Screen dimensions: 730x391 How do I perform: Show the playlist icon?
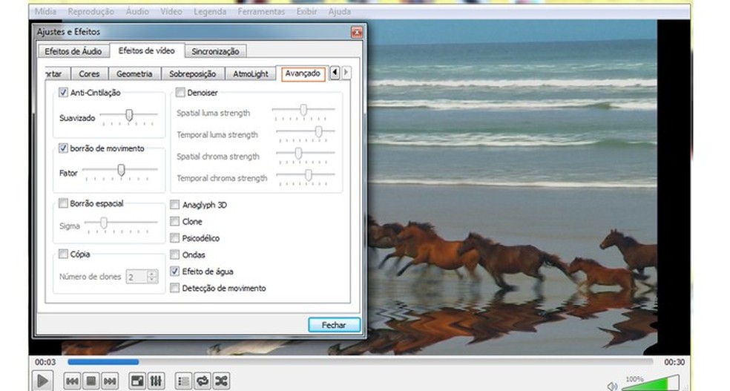coord(183,381)
